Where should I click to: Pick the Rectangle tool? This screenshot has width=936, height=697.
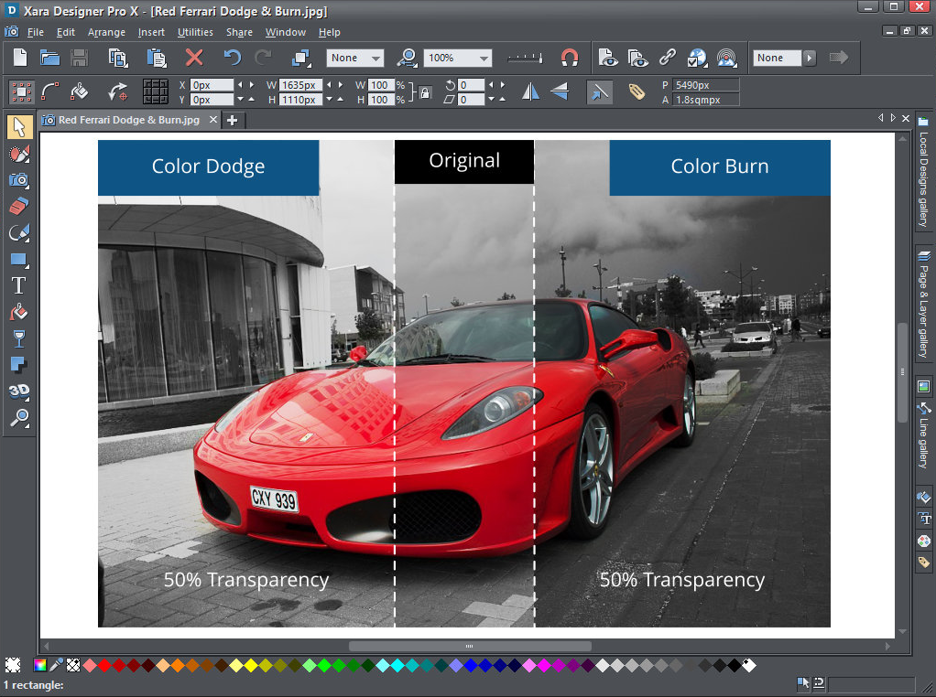pyautogui.click(x=19, y=259)
